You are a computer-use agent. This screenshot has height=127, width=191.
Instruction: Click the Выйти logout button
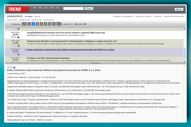coord(179,9)
